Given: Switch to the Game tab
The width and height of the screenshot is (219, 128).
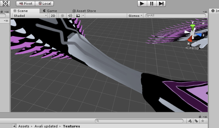Looking at the screenshot, I should (50, 11).
